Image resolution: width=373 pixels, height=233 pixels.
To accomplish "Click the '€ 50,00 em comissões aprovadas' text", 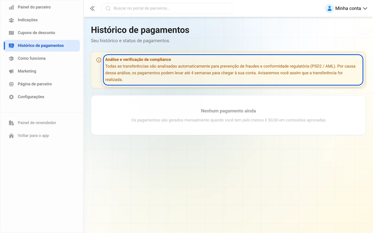I will (295, 120).
